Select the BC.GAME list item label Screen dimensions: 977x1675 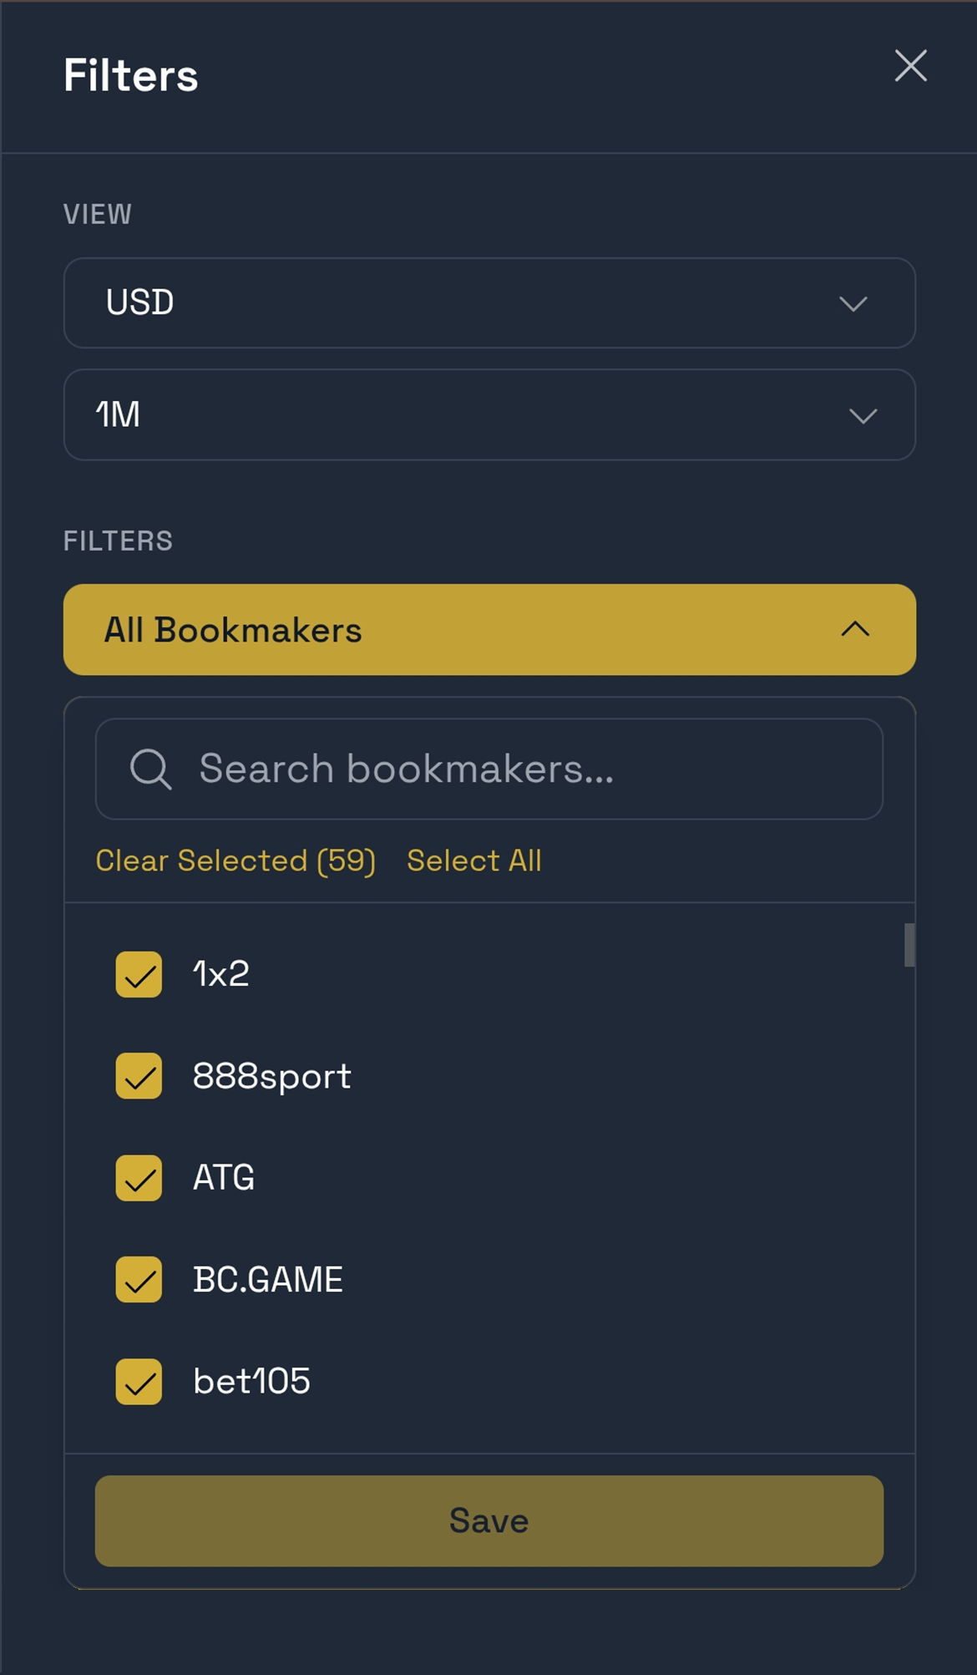click(x=267, y=1280)
